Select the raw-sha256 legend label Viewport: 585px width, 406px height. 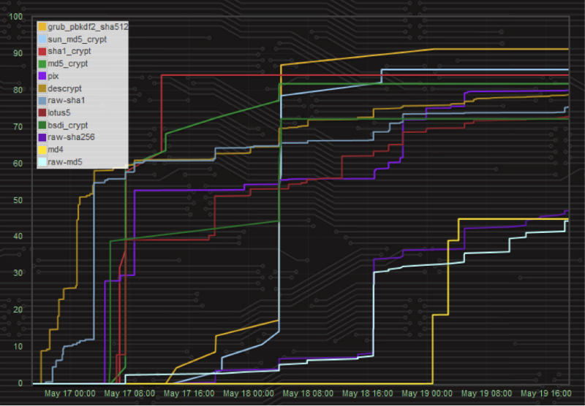coord(71,137)
